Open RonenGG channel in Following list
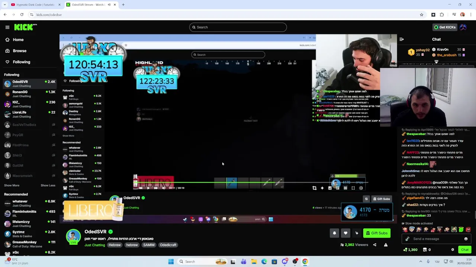This screenshot has height=267, width=476. click(30, 94)
